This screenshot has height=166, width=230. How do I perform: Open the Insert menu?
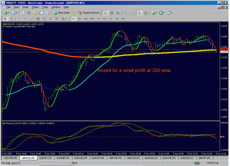(x=25, y=7)
